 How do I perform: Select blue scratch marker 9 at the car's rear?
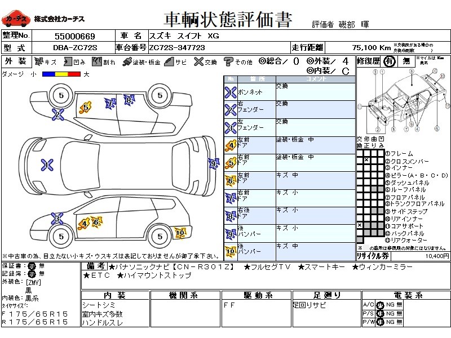(213, 164)
